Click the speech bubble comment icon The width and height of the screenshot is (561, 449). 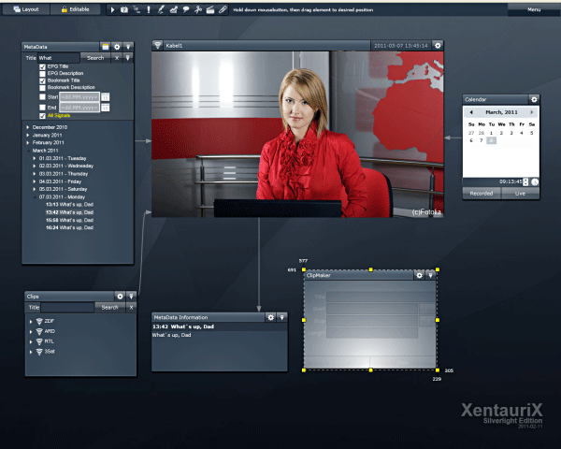(185, 9)
